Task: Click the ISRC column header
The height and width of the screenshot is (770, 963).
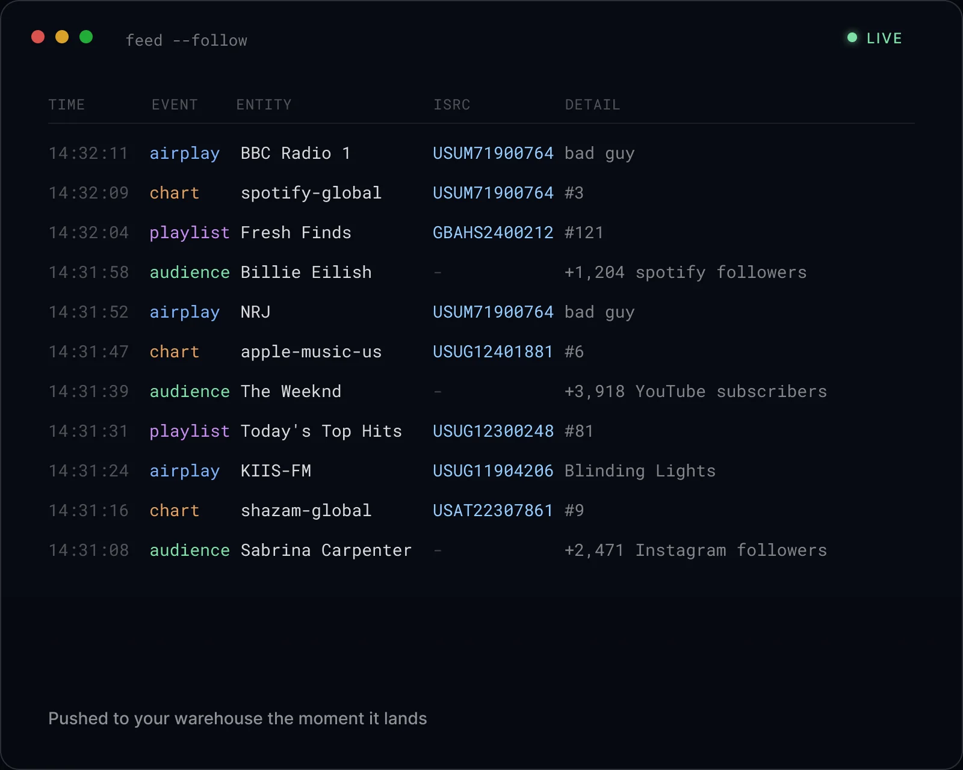Action: pyautogui.click(x=452, y=105)
